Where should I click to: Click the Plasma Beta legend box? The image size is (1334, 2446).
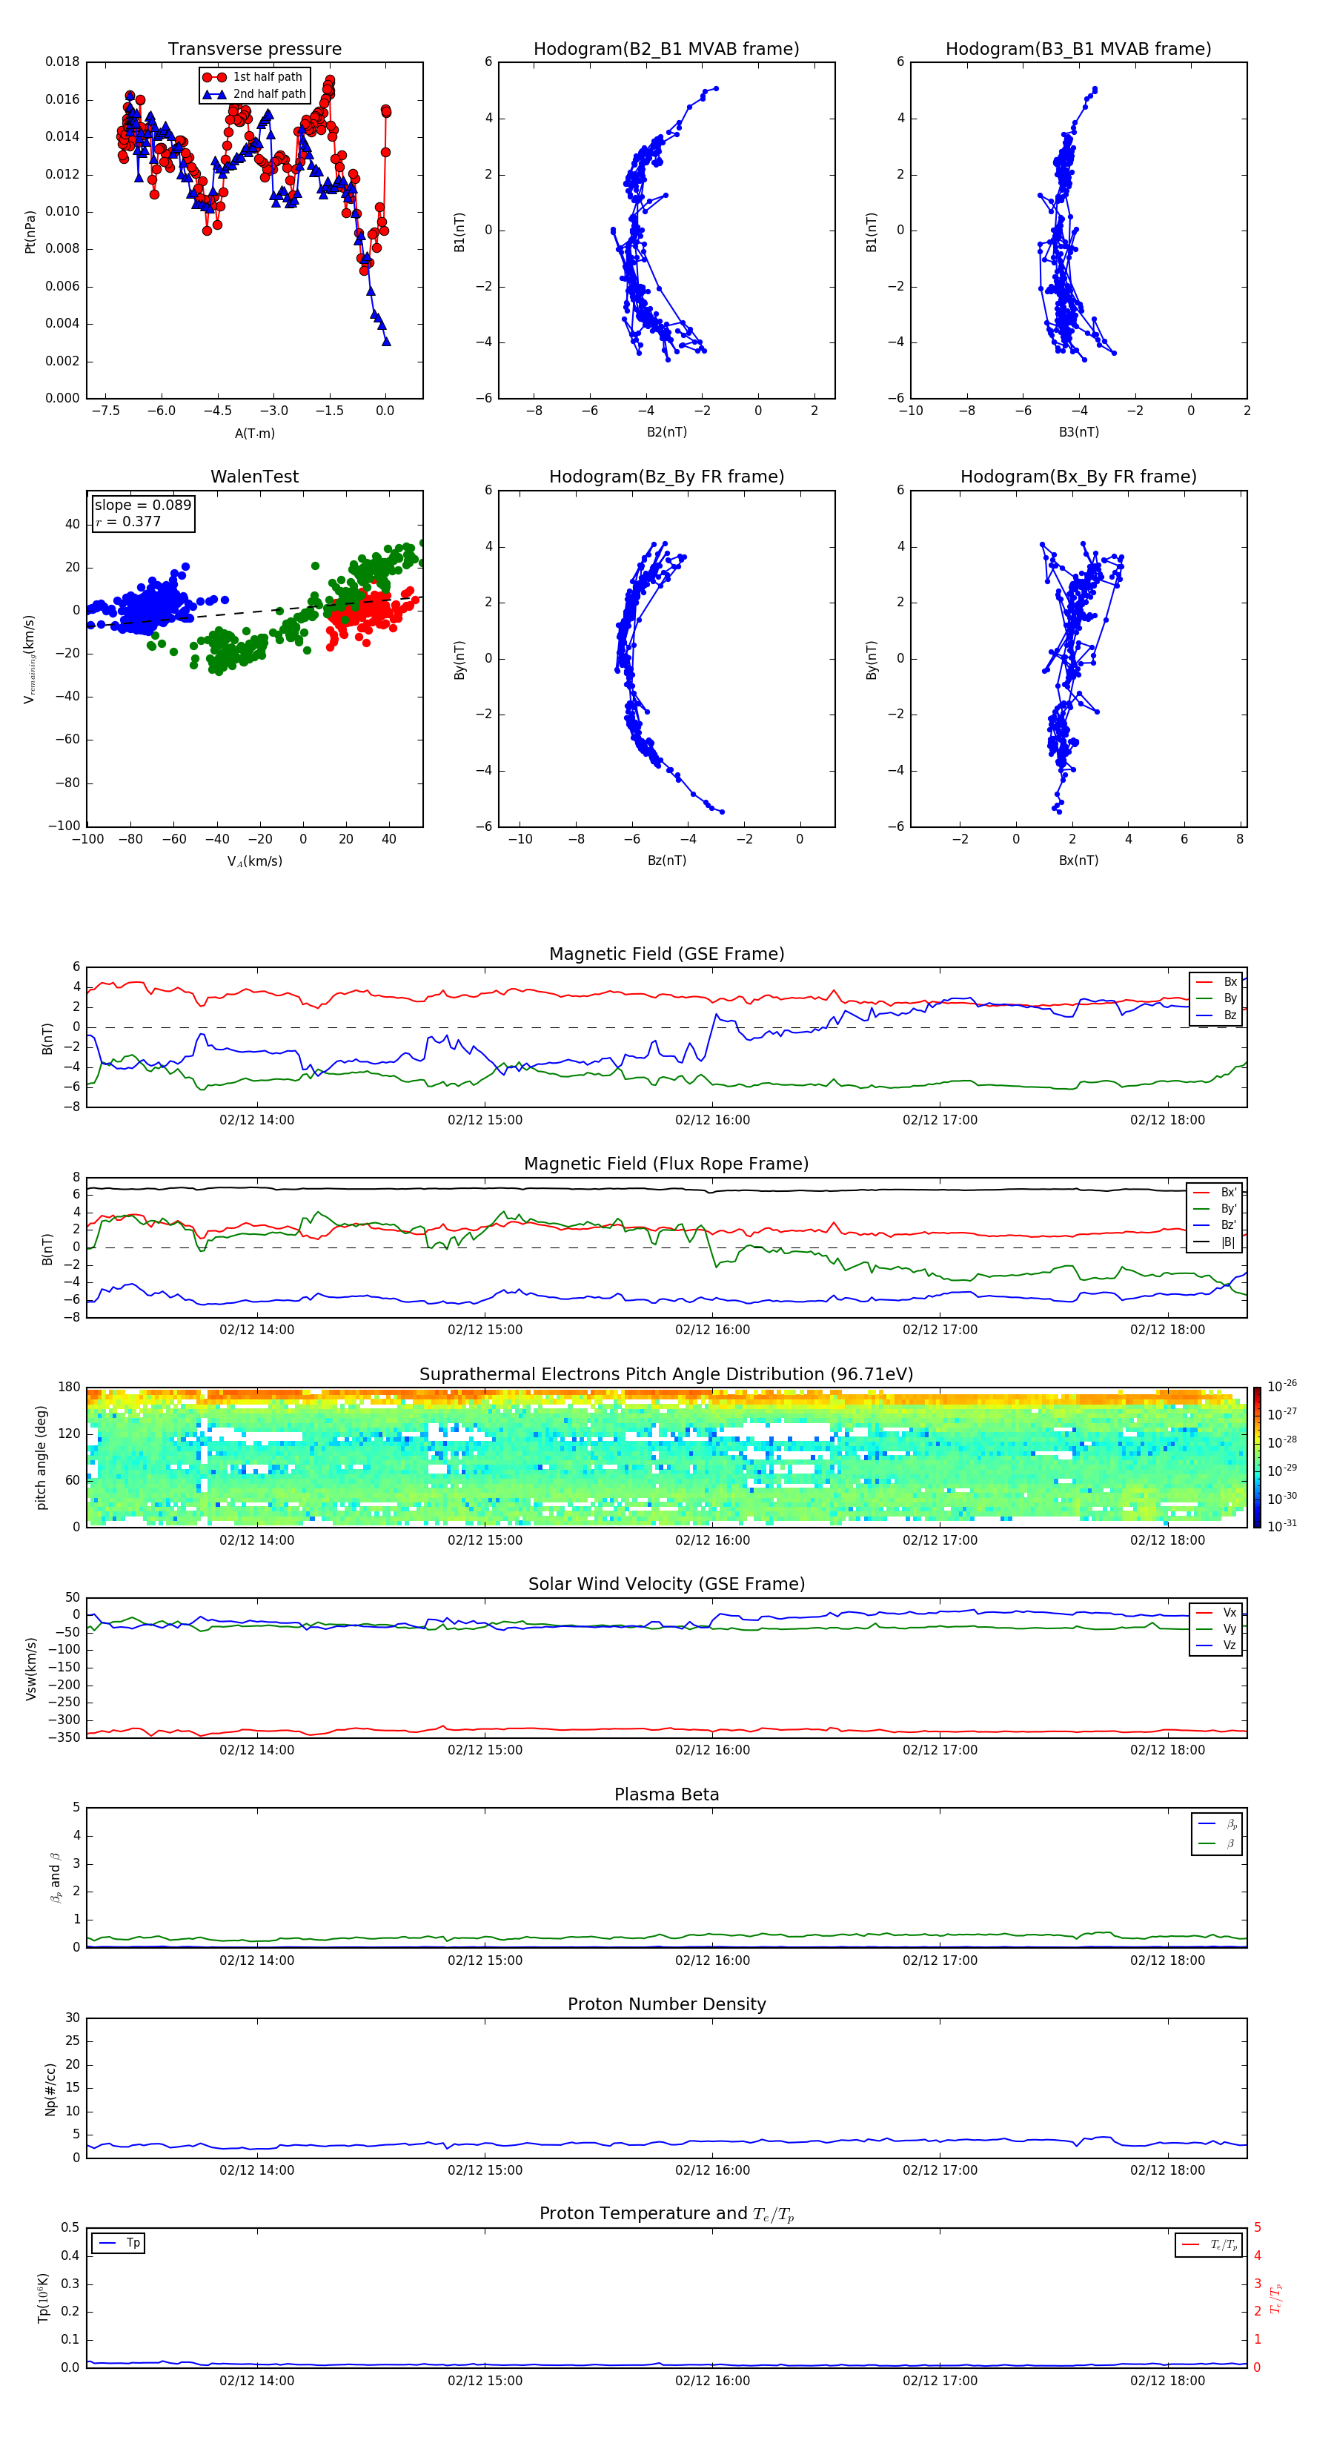[x=1217, y=1834]
